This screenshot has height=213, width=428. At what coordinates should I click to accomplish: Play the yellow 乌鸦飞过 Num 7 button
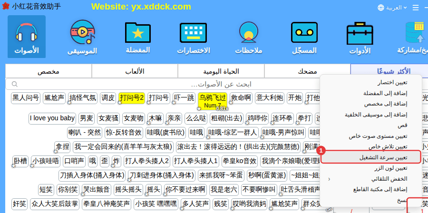point(213,101)
